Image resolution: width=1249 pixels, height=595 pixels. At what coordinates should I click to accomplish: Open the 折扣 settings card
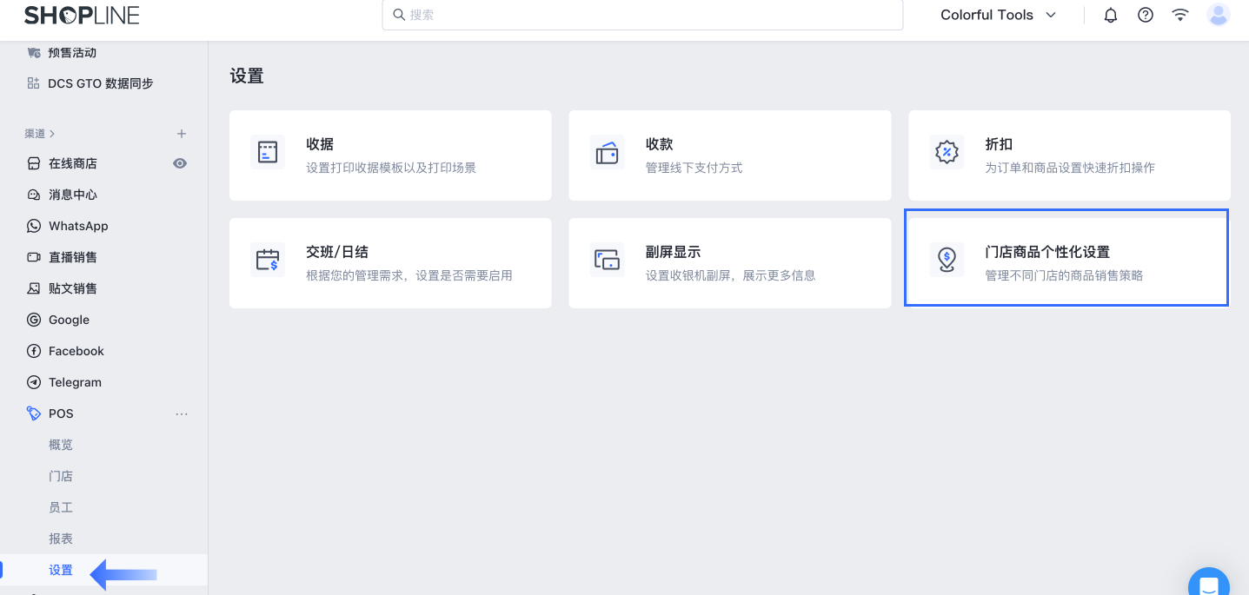[1070, 155]
